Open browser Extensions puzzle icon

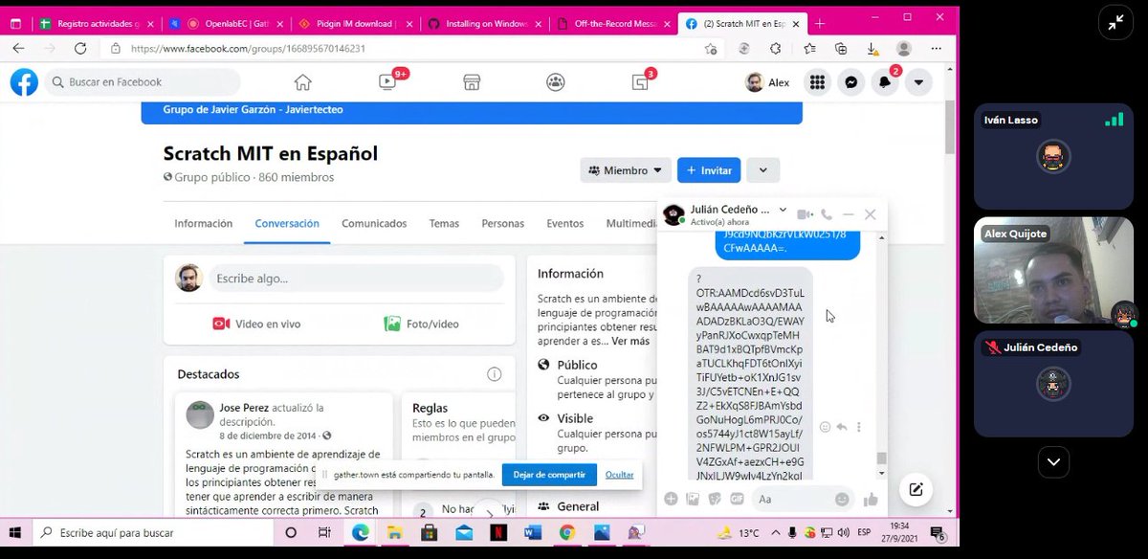click(776, 48)
